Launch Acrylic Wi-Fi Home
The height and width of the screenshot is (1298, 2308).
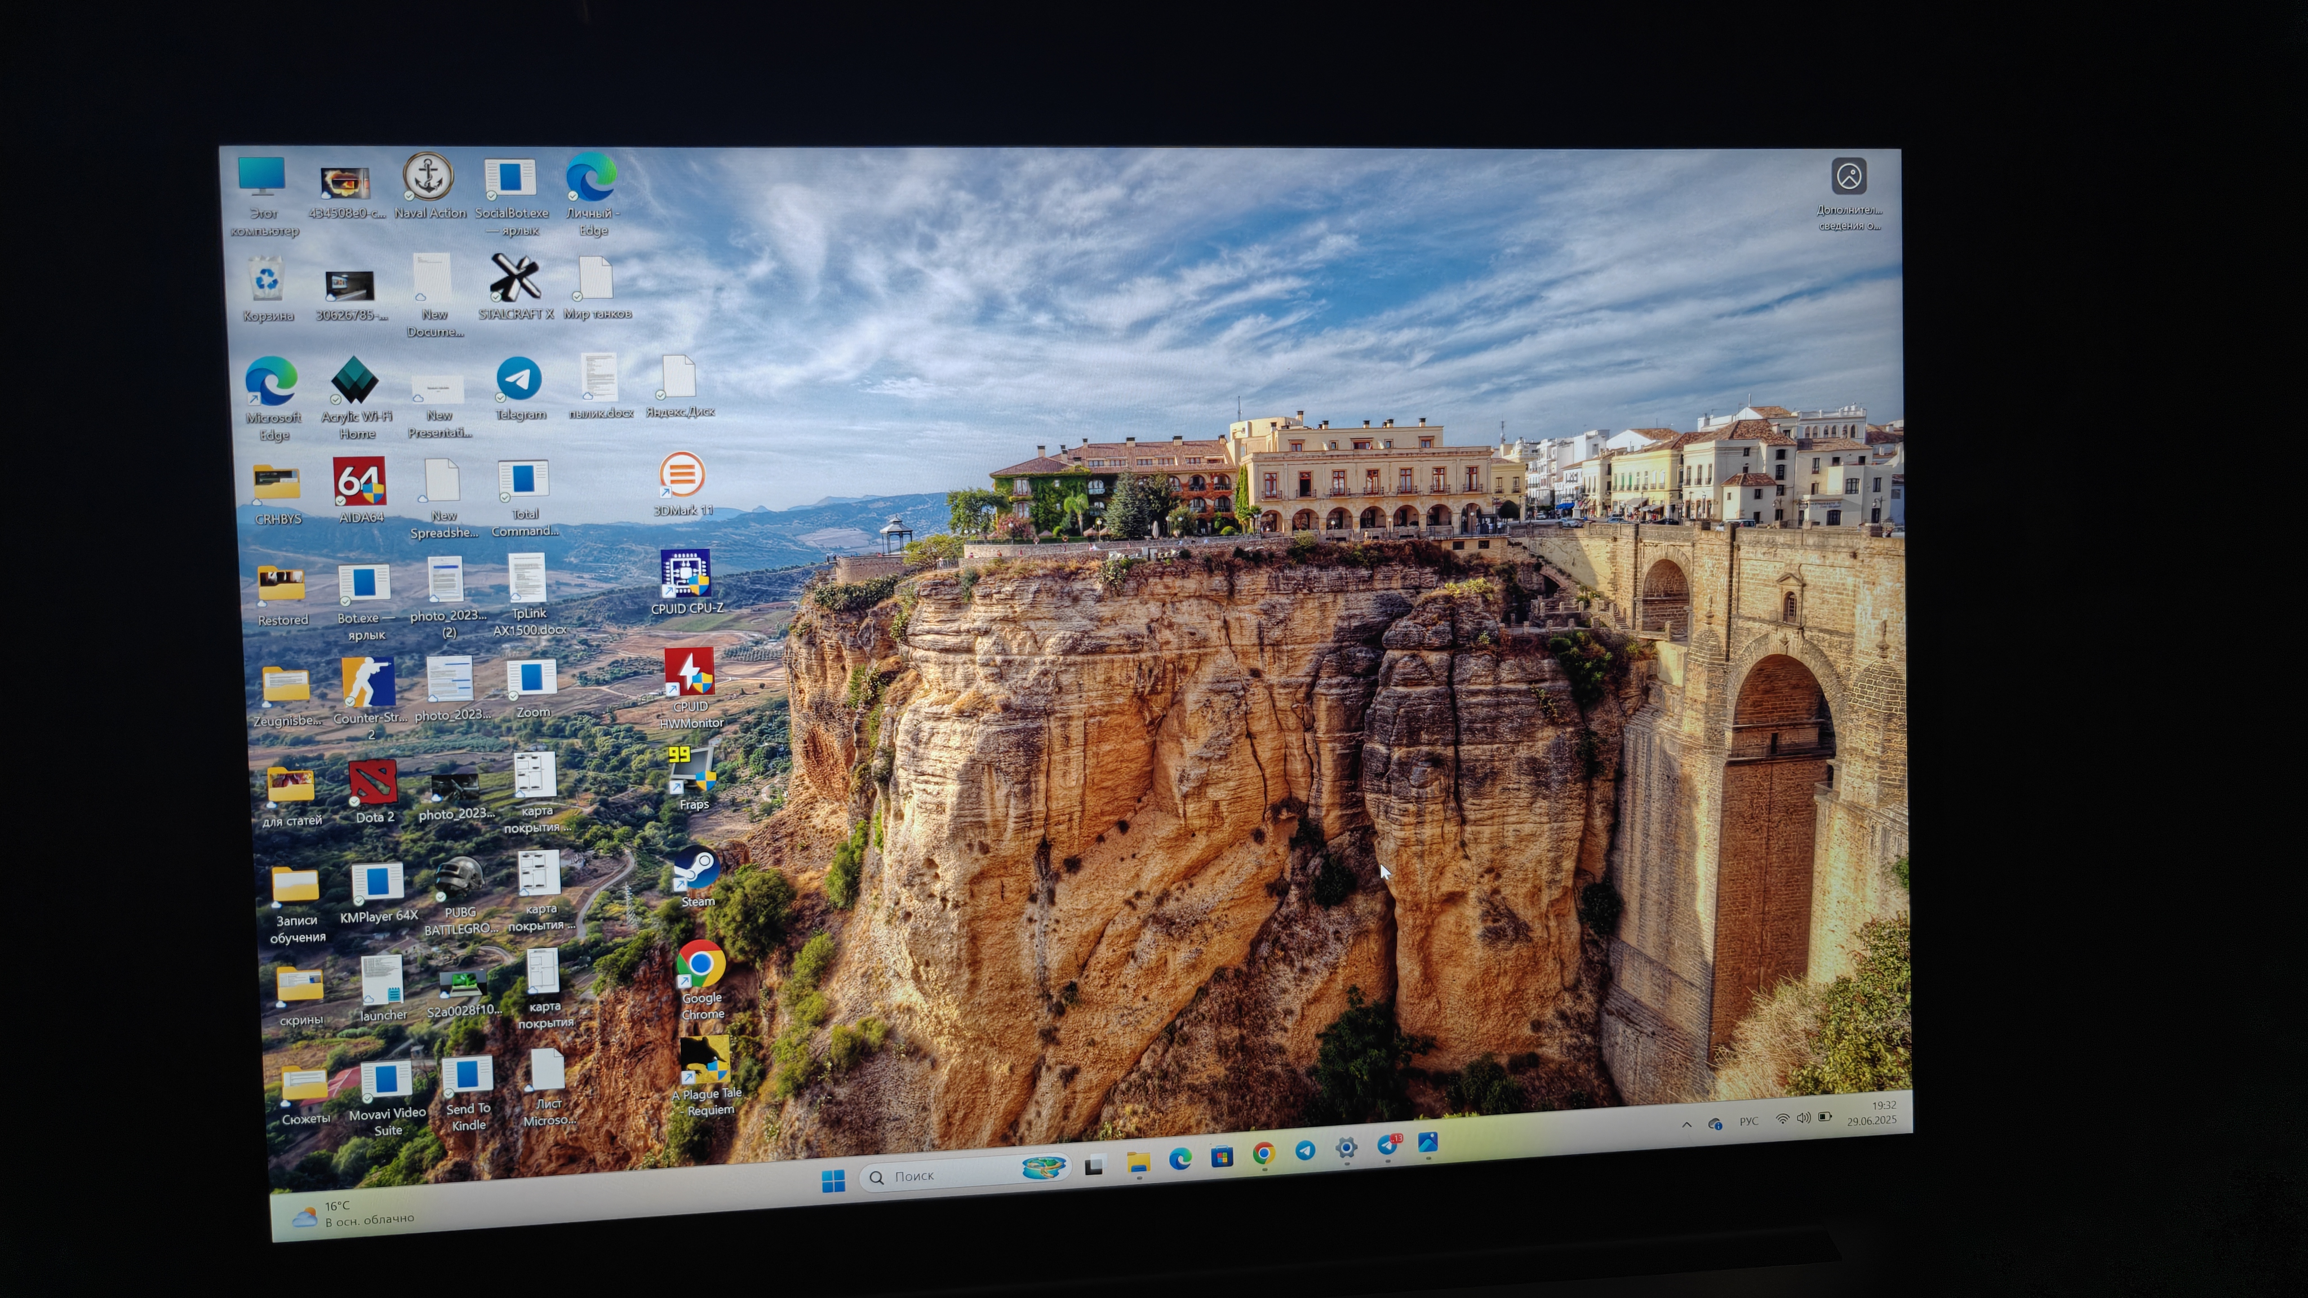pyautogui.click(x=357, y=398)
